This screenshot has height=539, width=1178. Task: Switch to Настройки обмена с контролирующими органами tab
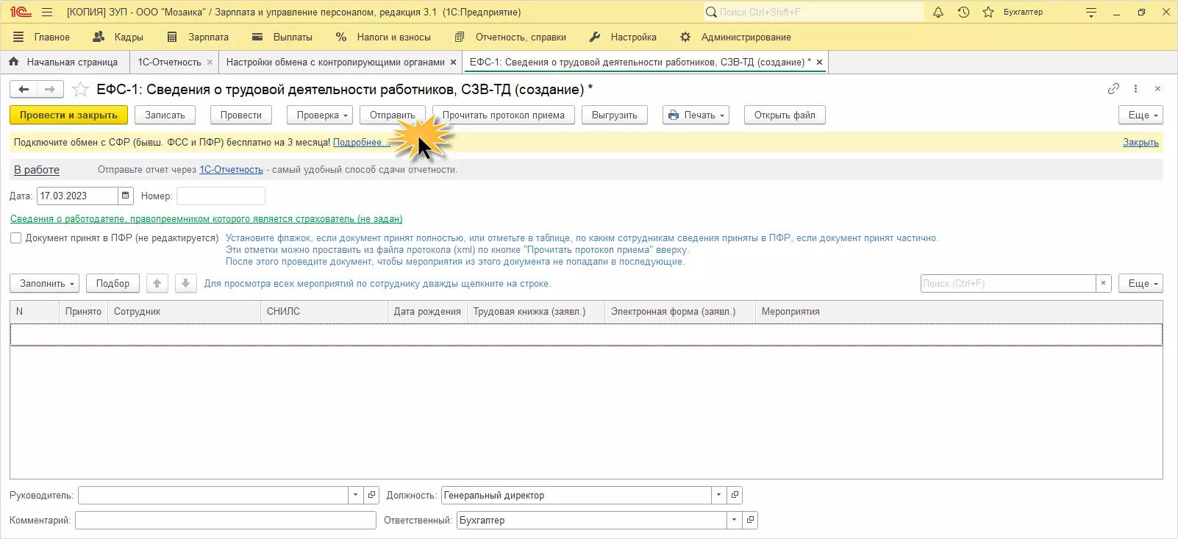pos(335,63)
